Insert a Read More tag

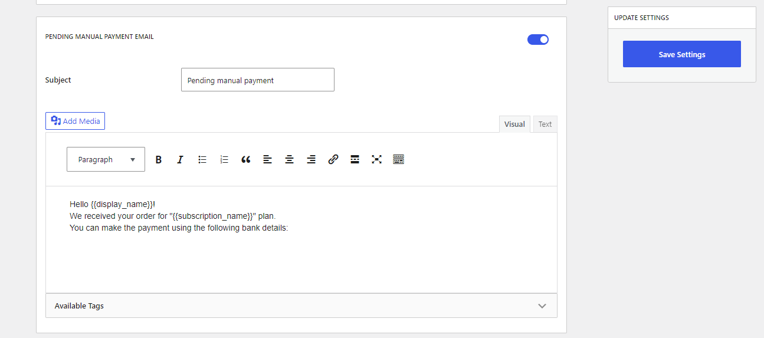click(x=355, y=159)
